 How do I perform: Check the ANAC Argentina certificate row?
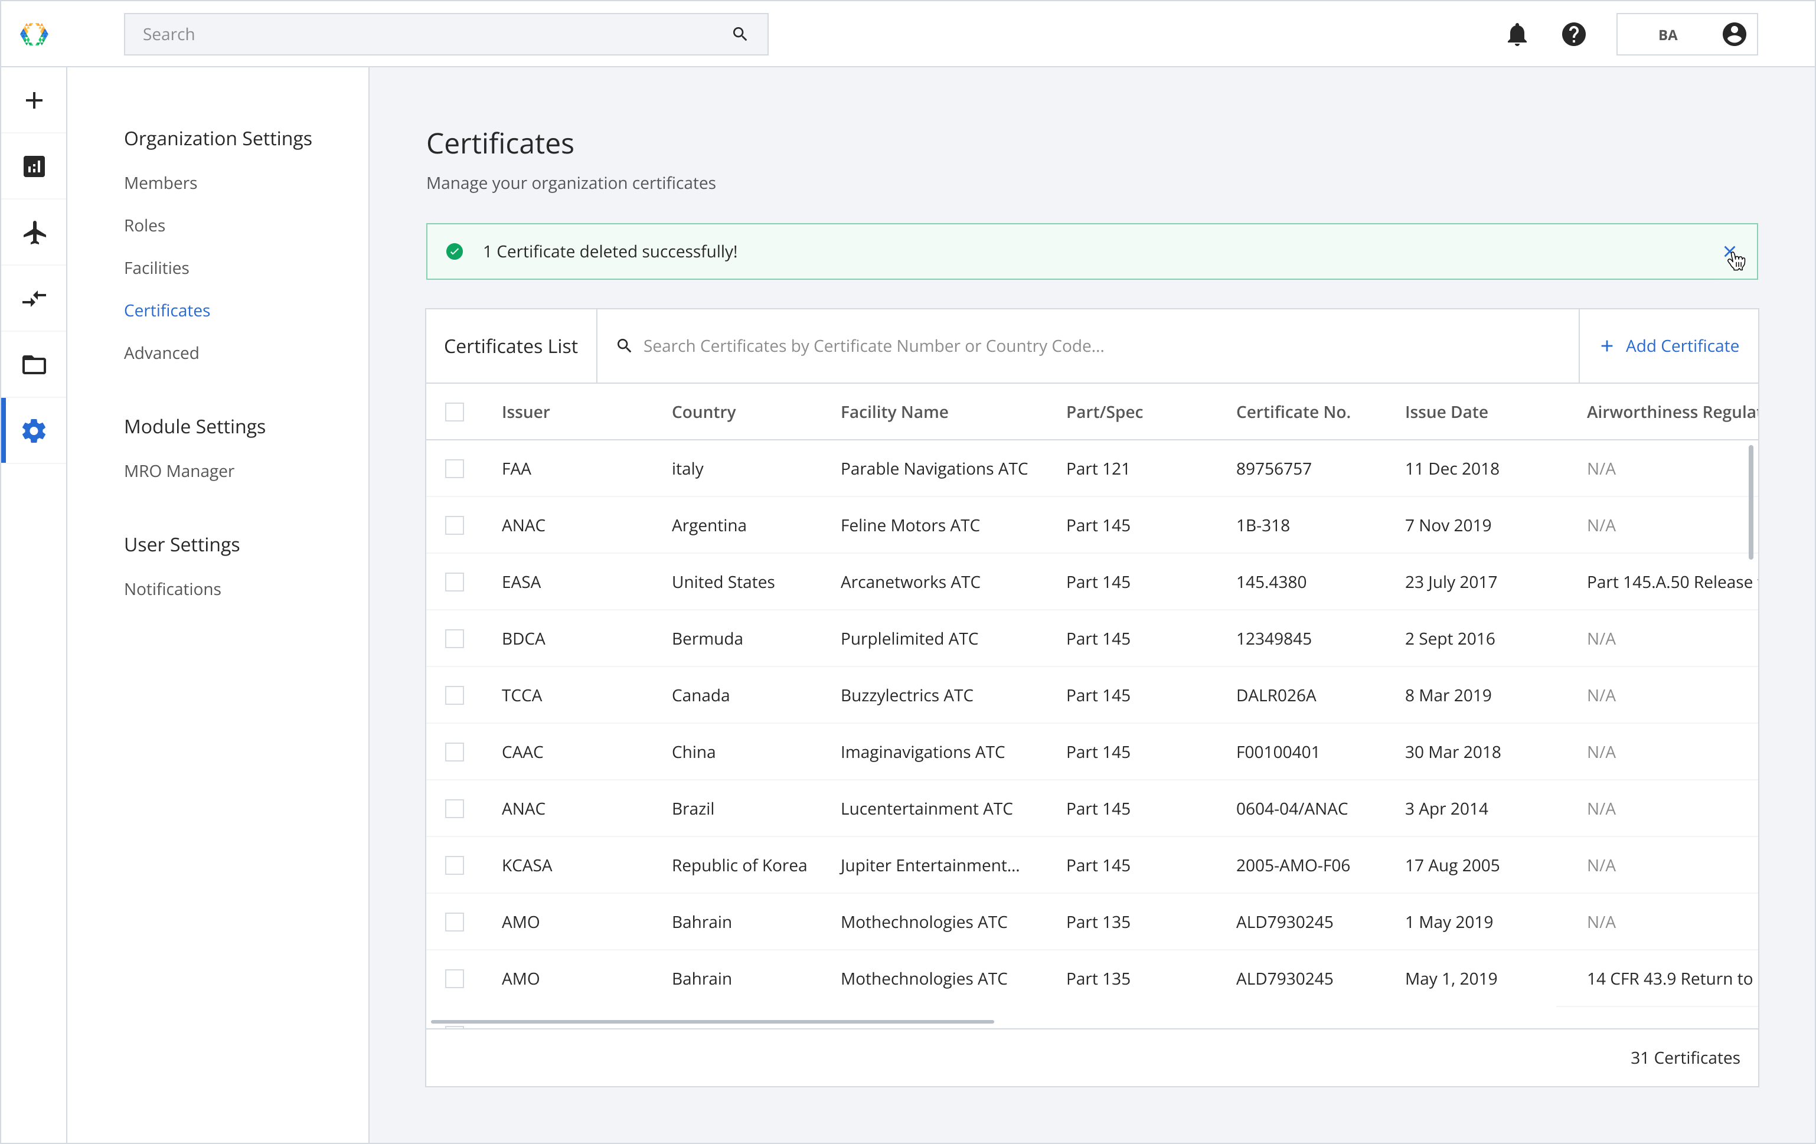455,525
